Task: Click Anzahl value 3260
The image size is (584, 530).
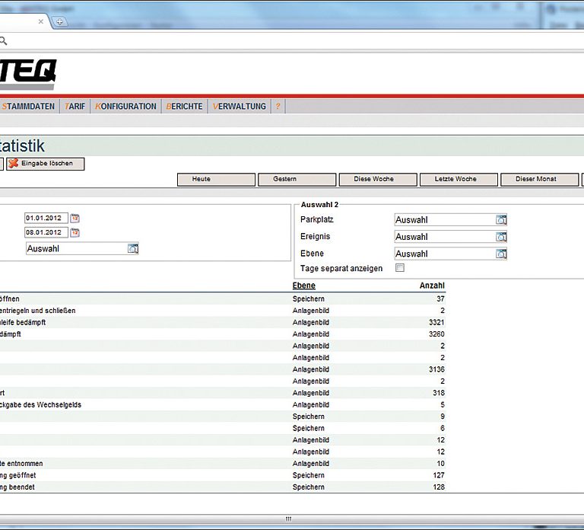Action: [436, 334]
